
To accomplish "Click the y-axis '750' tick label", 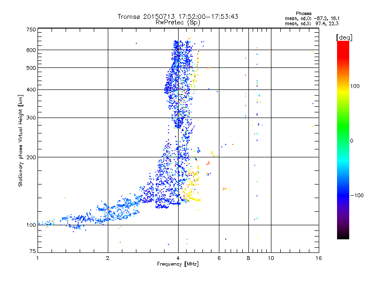I will [31, 30].
